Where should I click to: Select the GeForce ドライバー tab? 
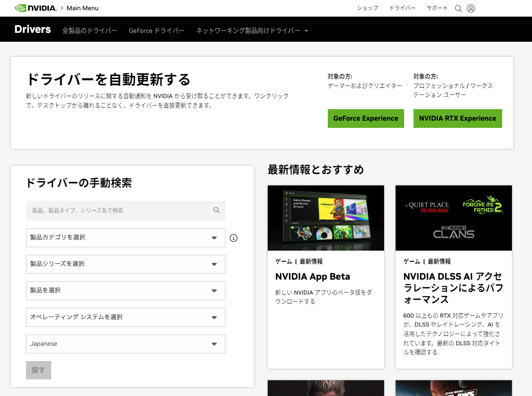157,31
